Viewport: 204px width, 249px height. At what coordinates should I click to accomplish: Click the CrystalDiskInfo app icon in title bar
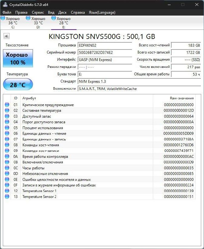coord(5,4)
